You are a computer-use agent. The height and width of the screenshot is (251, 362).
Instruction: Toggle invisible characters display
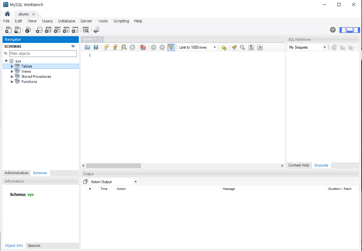tap(251, 47)
